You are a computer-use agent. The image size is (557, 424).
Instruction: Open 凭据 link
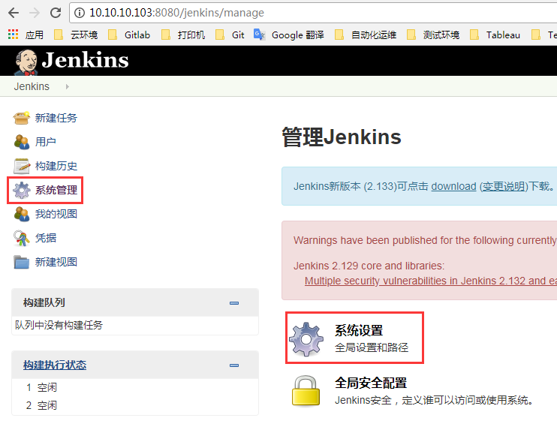coord(46,238)
